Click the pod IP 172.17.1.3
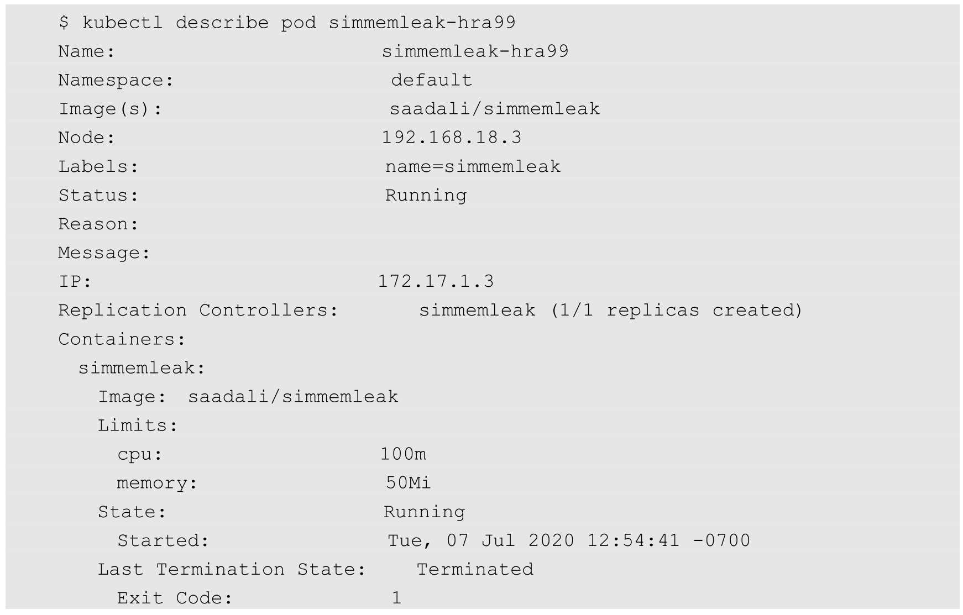 (x=436, y=281)
